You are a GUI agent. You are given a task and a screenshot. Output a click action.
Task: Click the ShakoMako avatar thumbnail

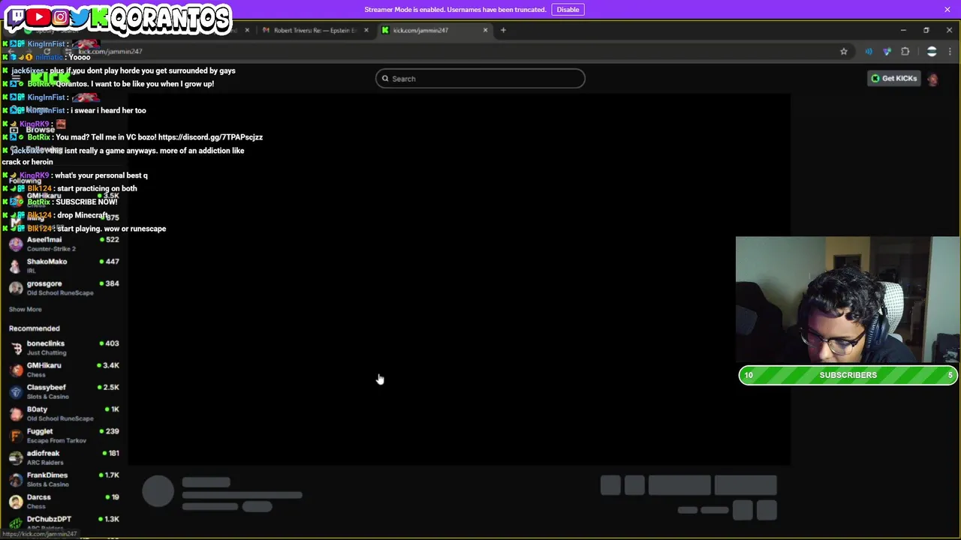coord(16,265)
